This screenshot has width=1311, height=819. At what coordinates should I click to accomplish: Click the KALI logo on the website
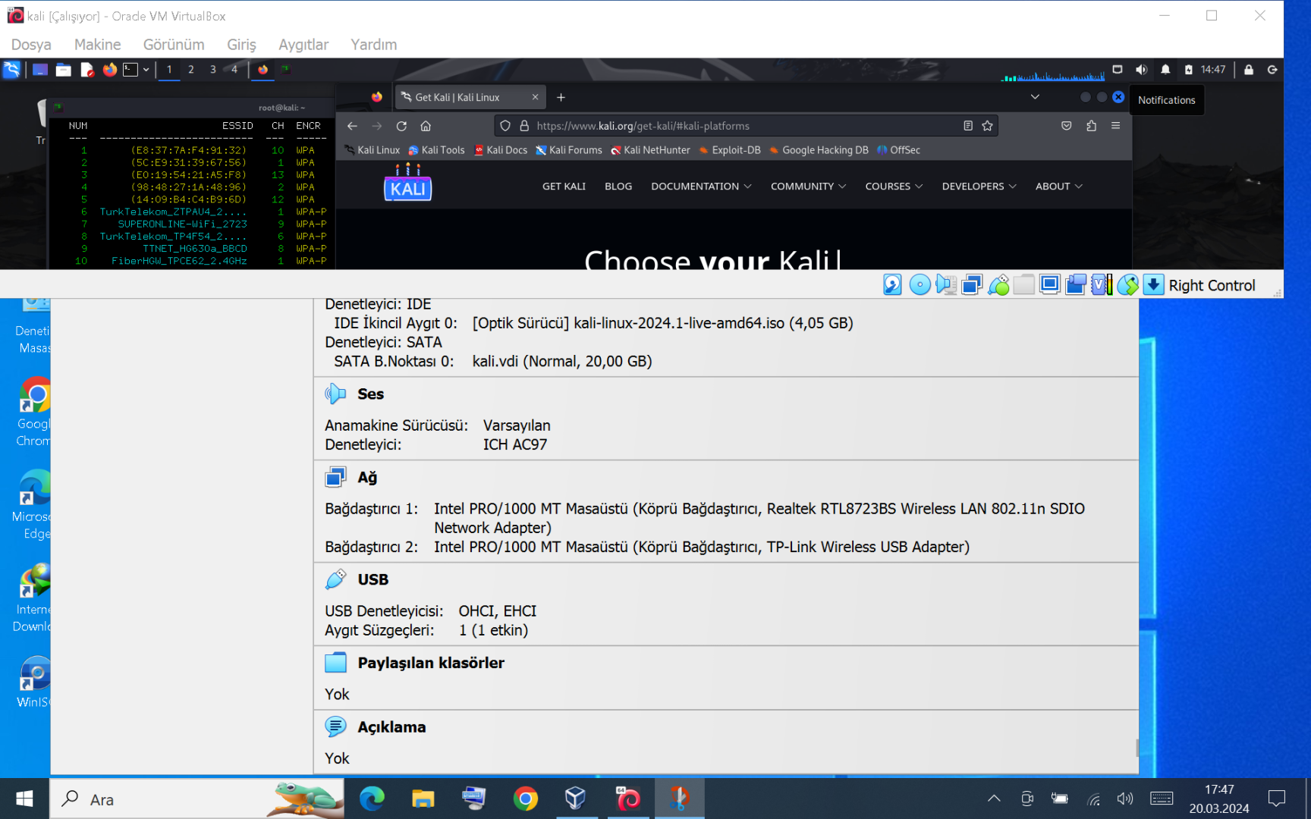407,183
